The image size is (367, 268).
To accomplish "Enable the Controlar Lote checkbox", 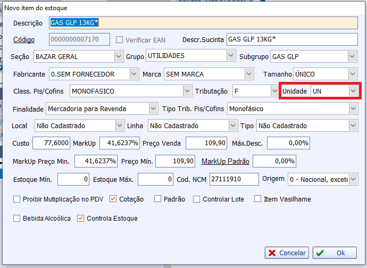I will tap(197, 199).
